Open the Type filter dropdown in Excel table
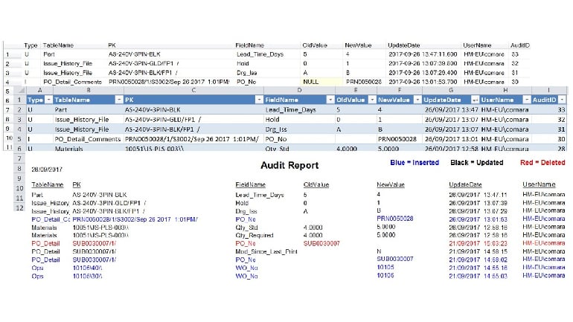This screenshot has width=573, height=322. pos(48,100)
